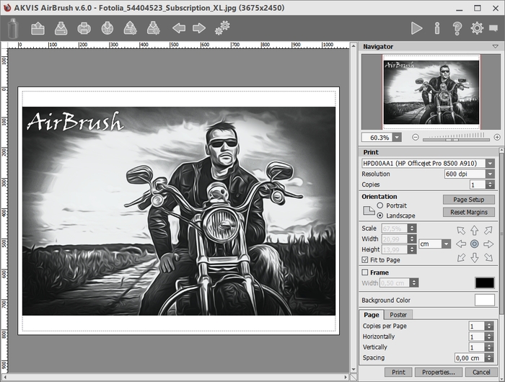The width and height of the screenshot is (505, 382).
Task: Undo with the left arrow icon
Action: pos(179,28)
